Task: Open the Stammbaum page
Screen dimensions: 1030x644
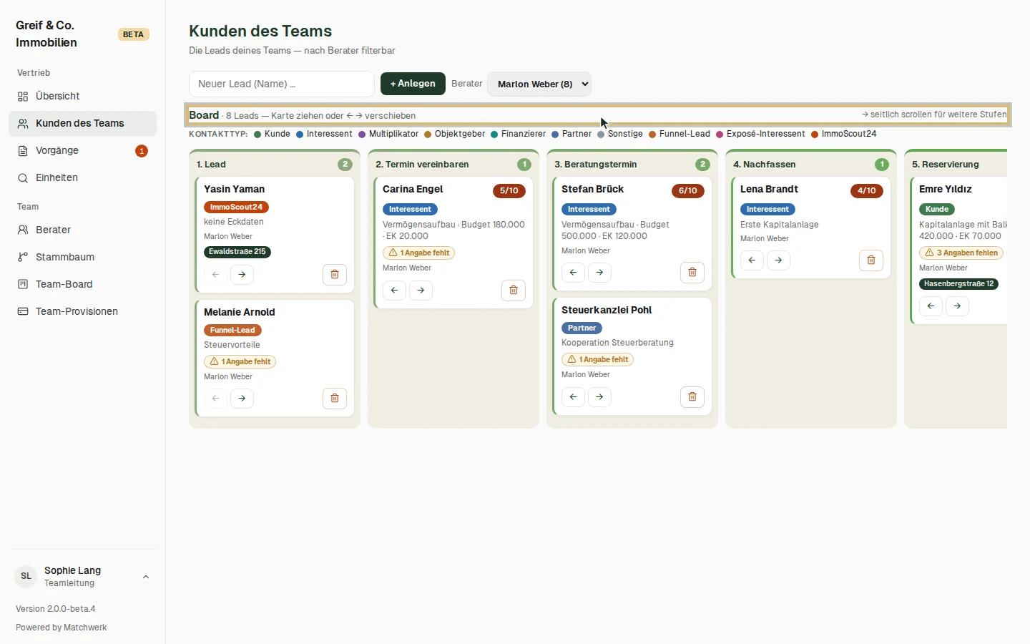Action: (83, 258)
